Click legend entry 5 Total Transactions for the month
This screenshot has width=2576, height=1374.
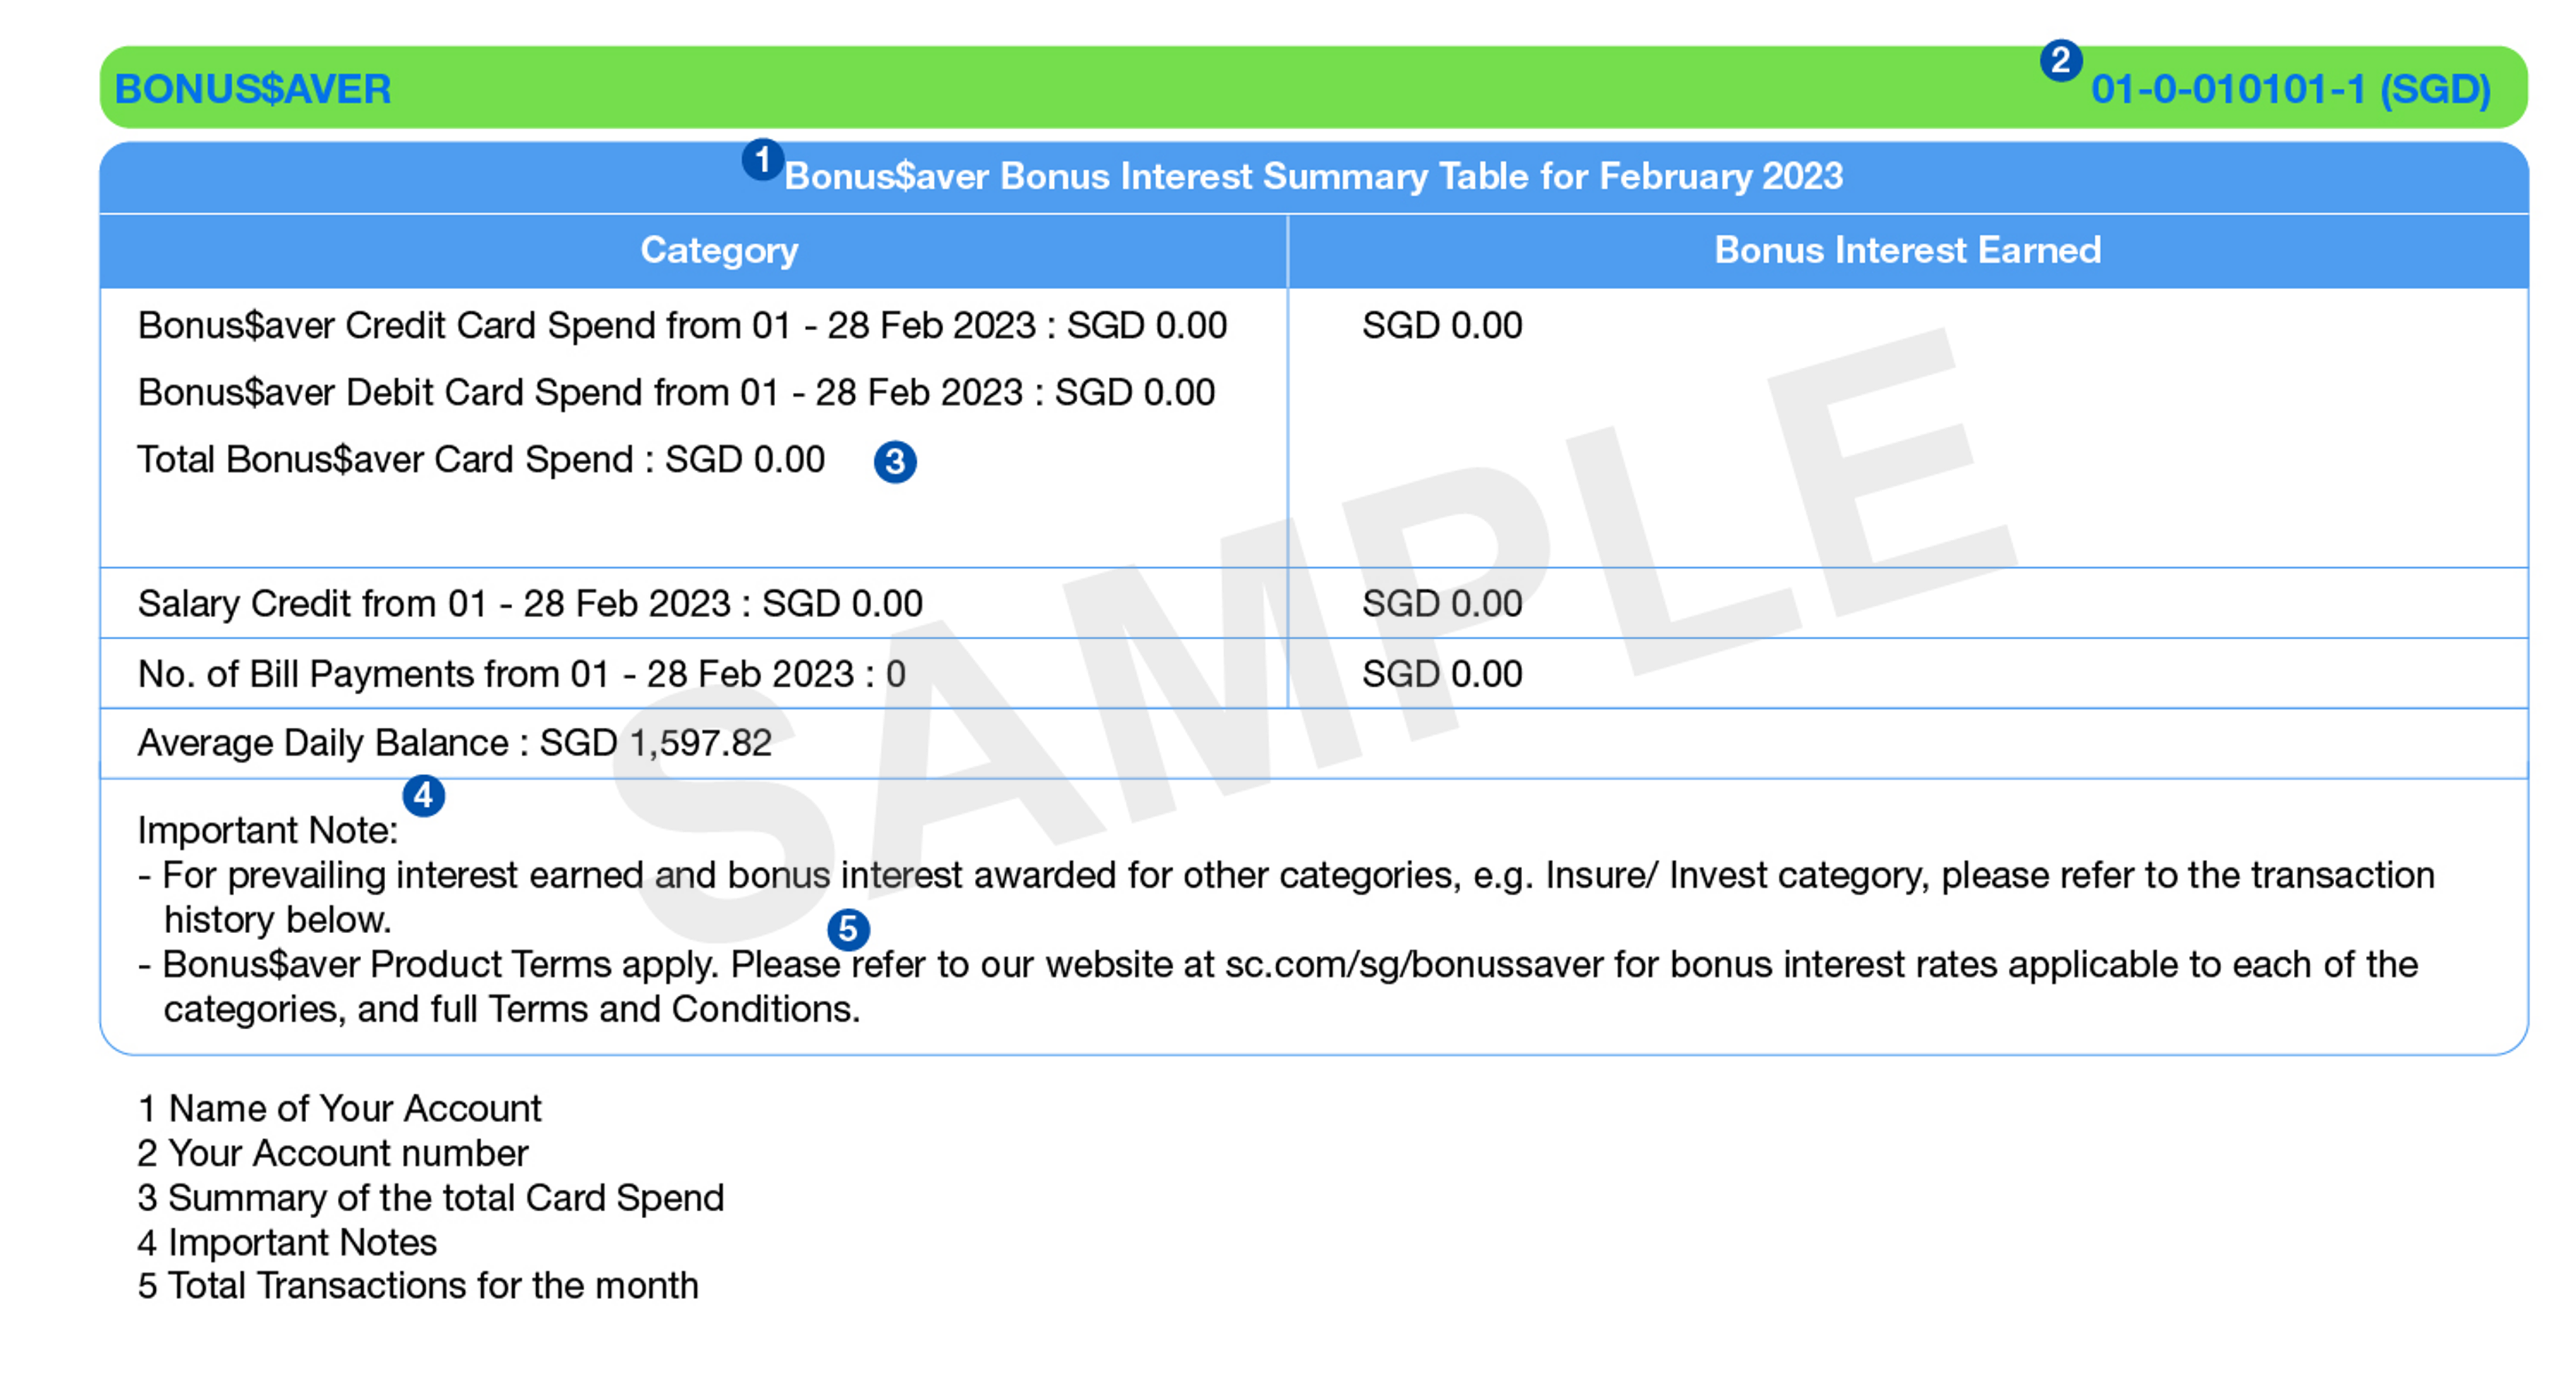coord(417,1285)
